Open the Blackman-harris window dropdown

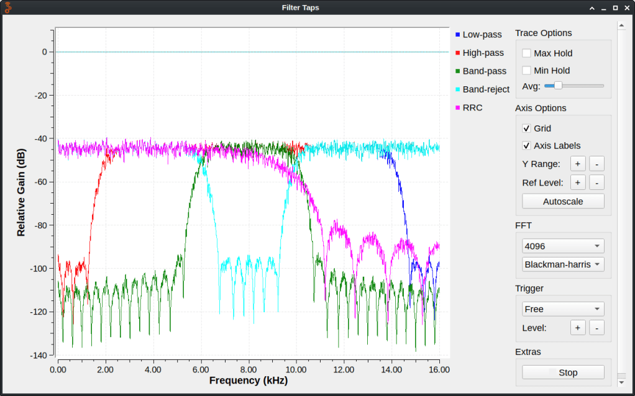pos(563,264)
